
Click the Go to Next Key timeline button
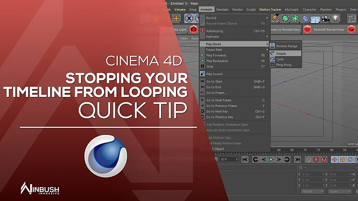pyautogui.click(x=287, y=159)
